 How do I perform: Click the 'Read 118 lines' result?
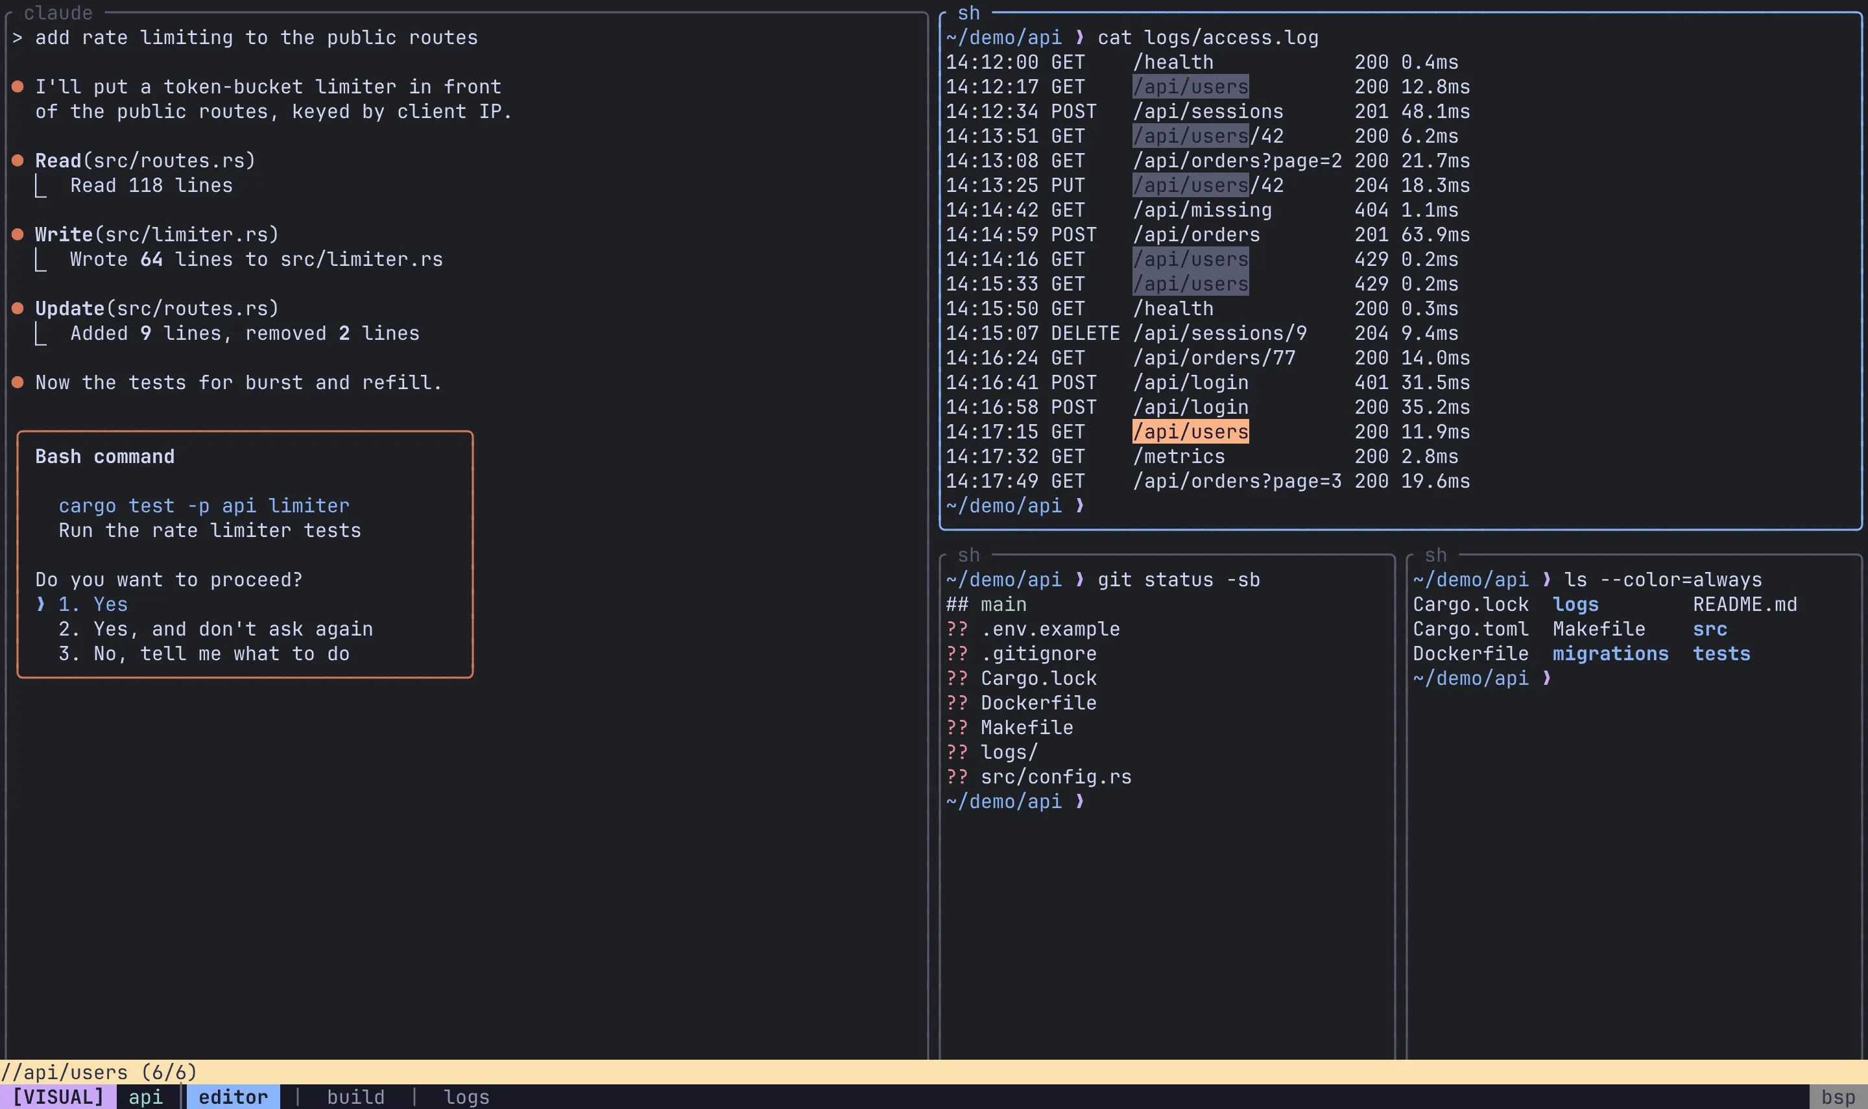coord(151,185)
